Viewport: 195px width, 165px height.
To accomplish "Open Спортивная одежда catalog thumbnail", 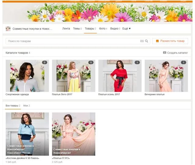I will click(27, 76).
